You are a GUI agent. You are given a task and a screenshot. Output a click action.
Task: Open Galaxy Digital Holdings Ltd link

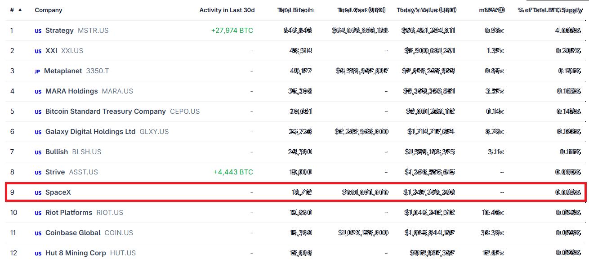coord(90,132)
